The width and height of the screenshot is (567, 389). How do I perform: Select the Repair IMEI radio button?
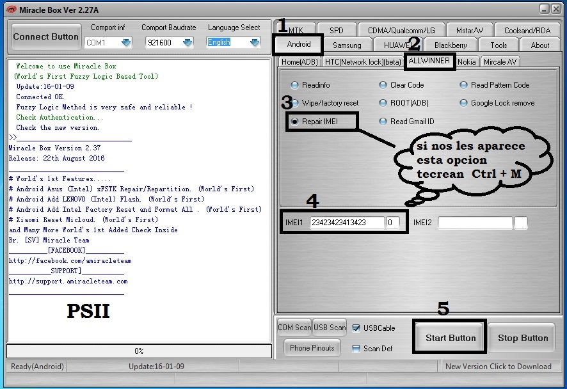tap(295, 122)
